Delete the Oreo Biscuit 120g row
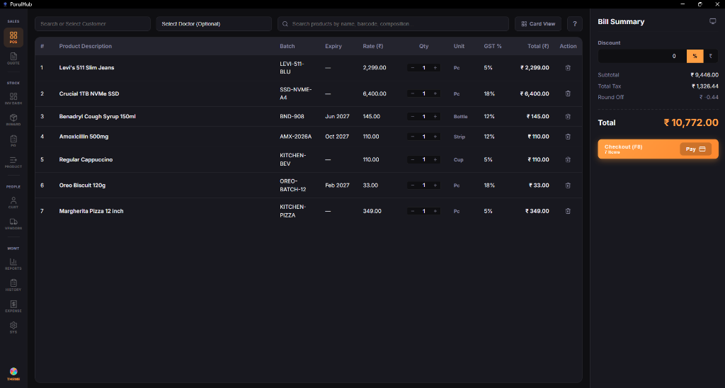 [x=568, y=186]
